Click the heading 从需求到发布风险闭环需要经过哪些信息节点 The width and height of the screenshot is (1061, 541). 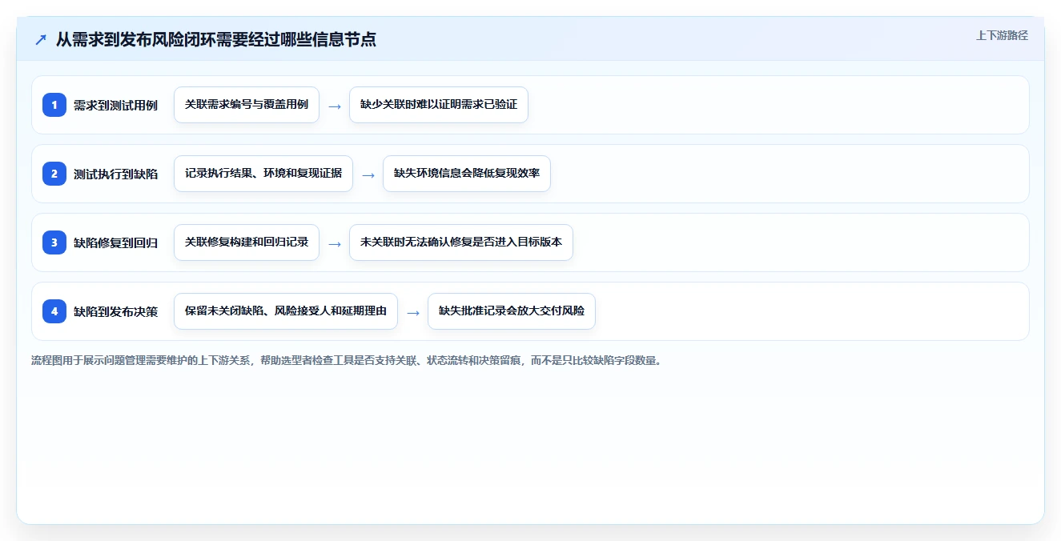(x=216, y=39)
